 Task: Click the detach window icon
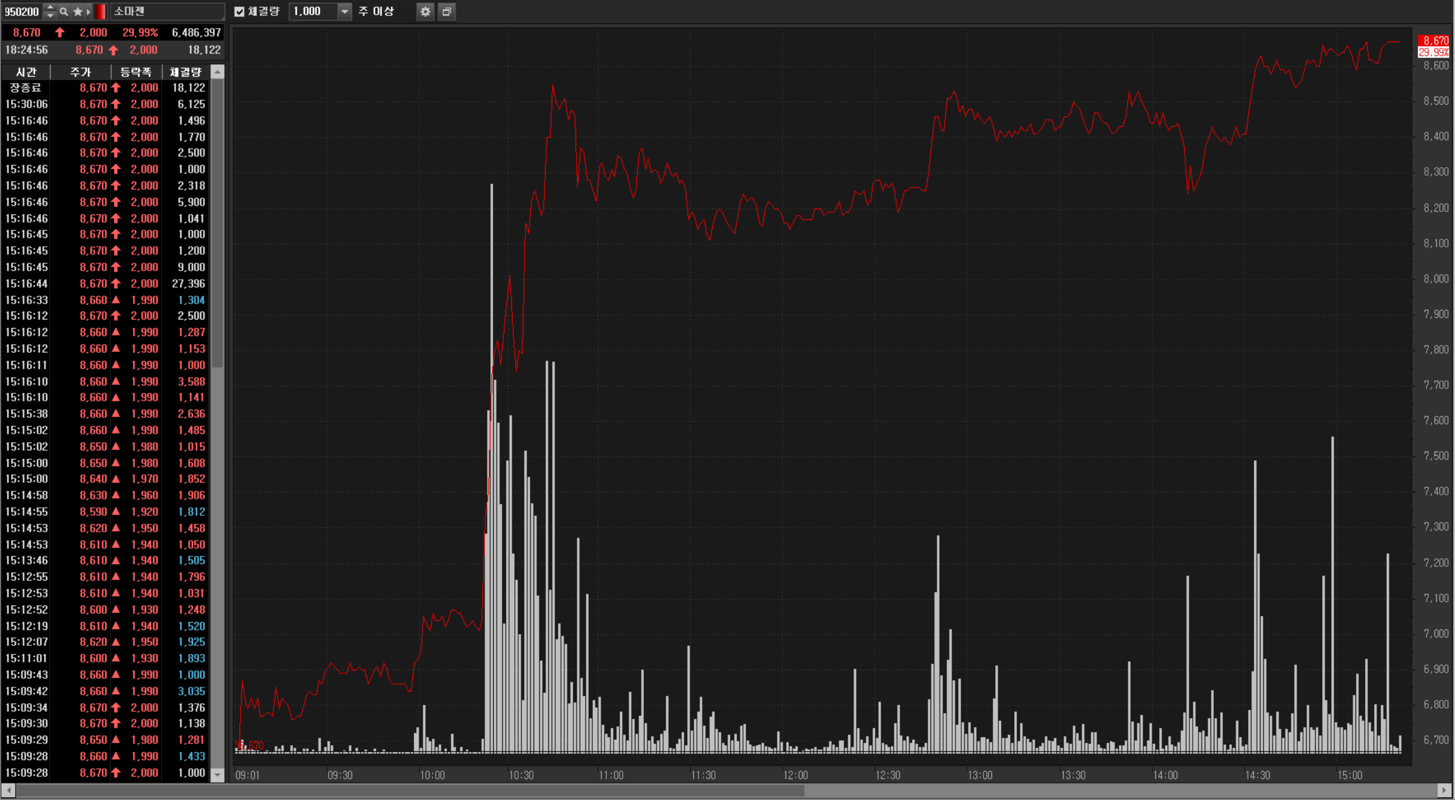[447, 11]
